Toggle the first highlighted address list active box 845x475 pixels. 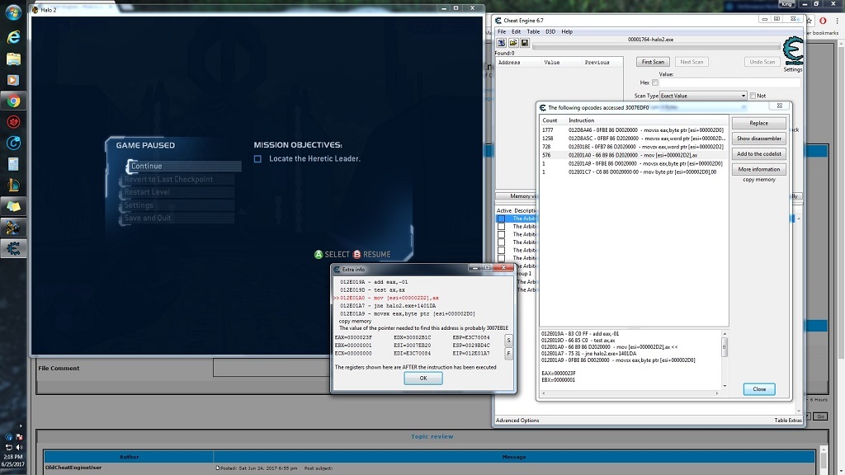pos(501,219)
